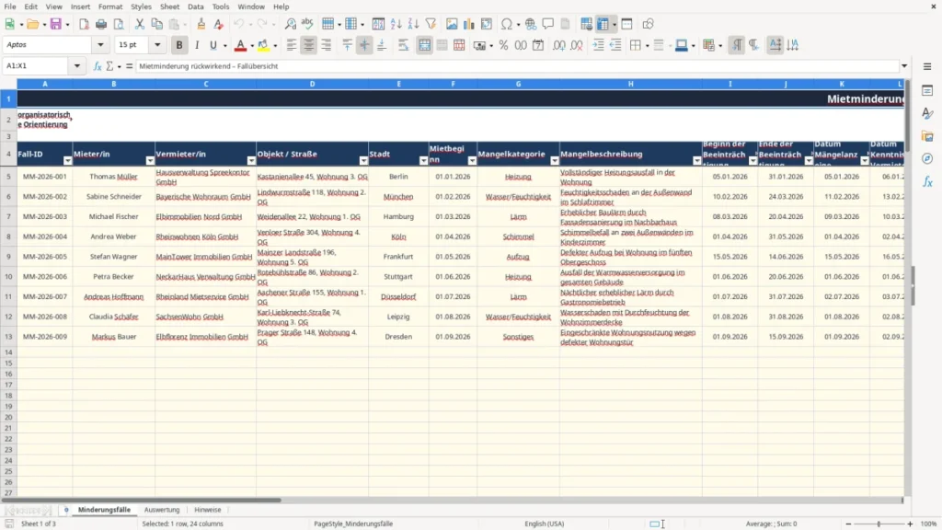Toggle Italic formatting
942x530 pixels.
(197, 45)
